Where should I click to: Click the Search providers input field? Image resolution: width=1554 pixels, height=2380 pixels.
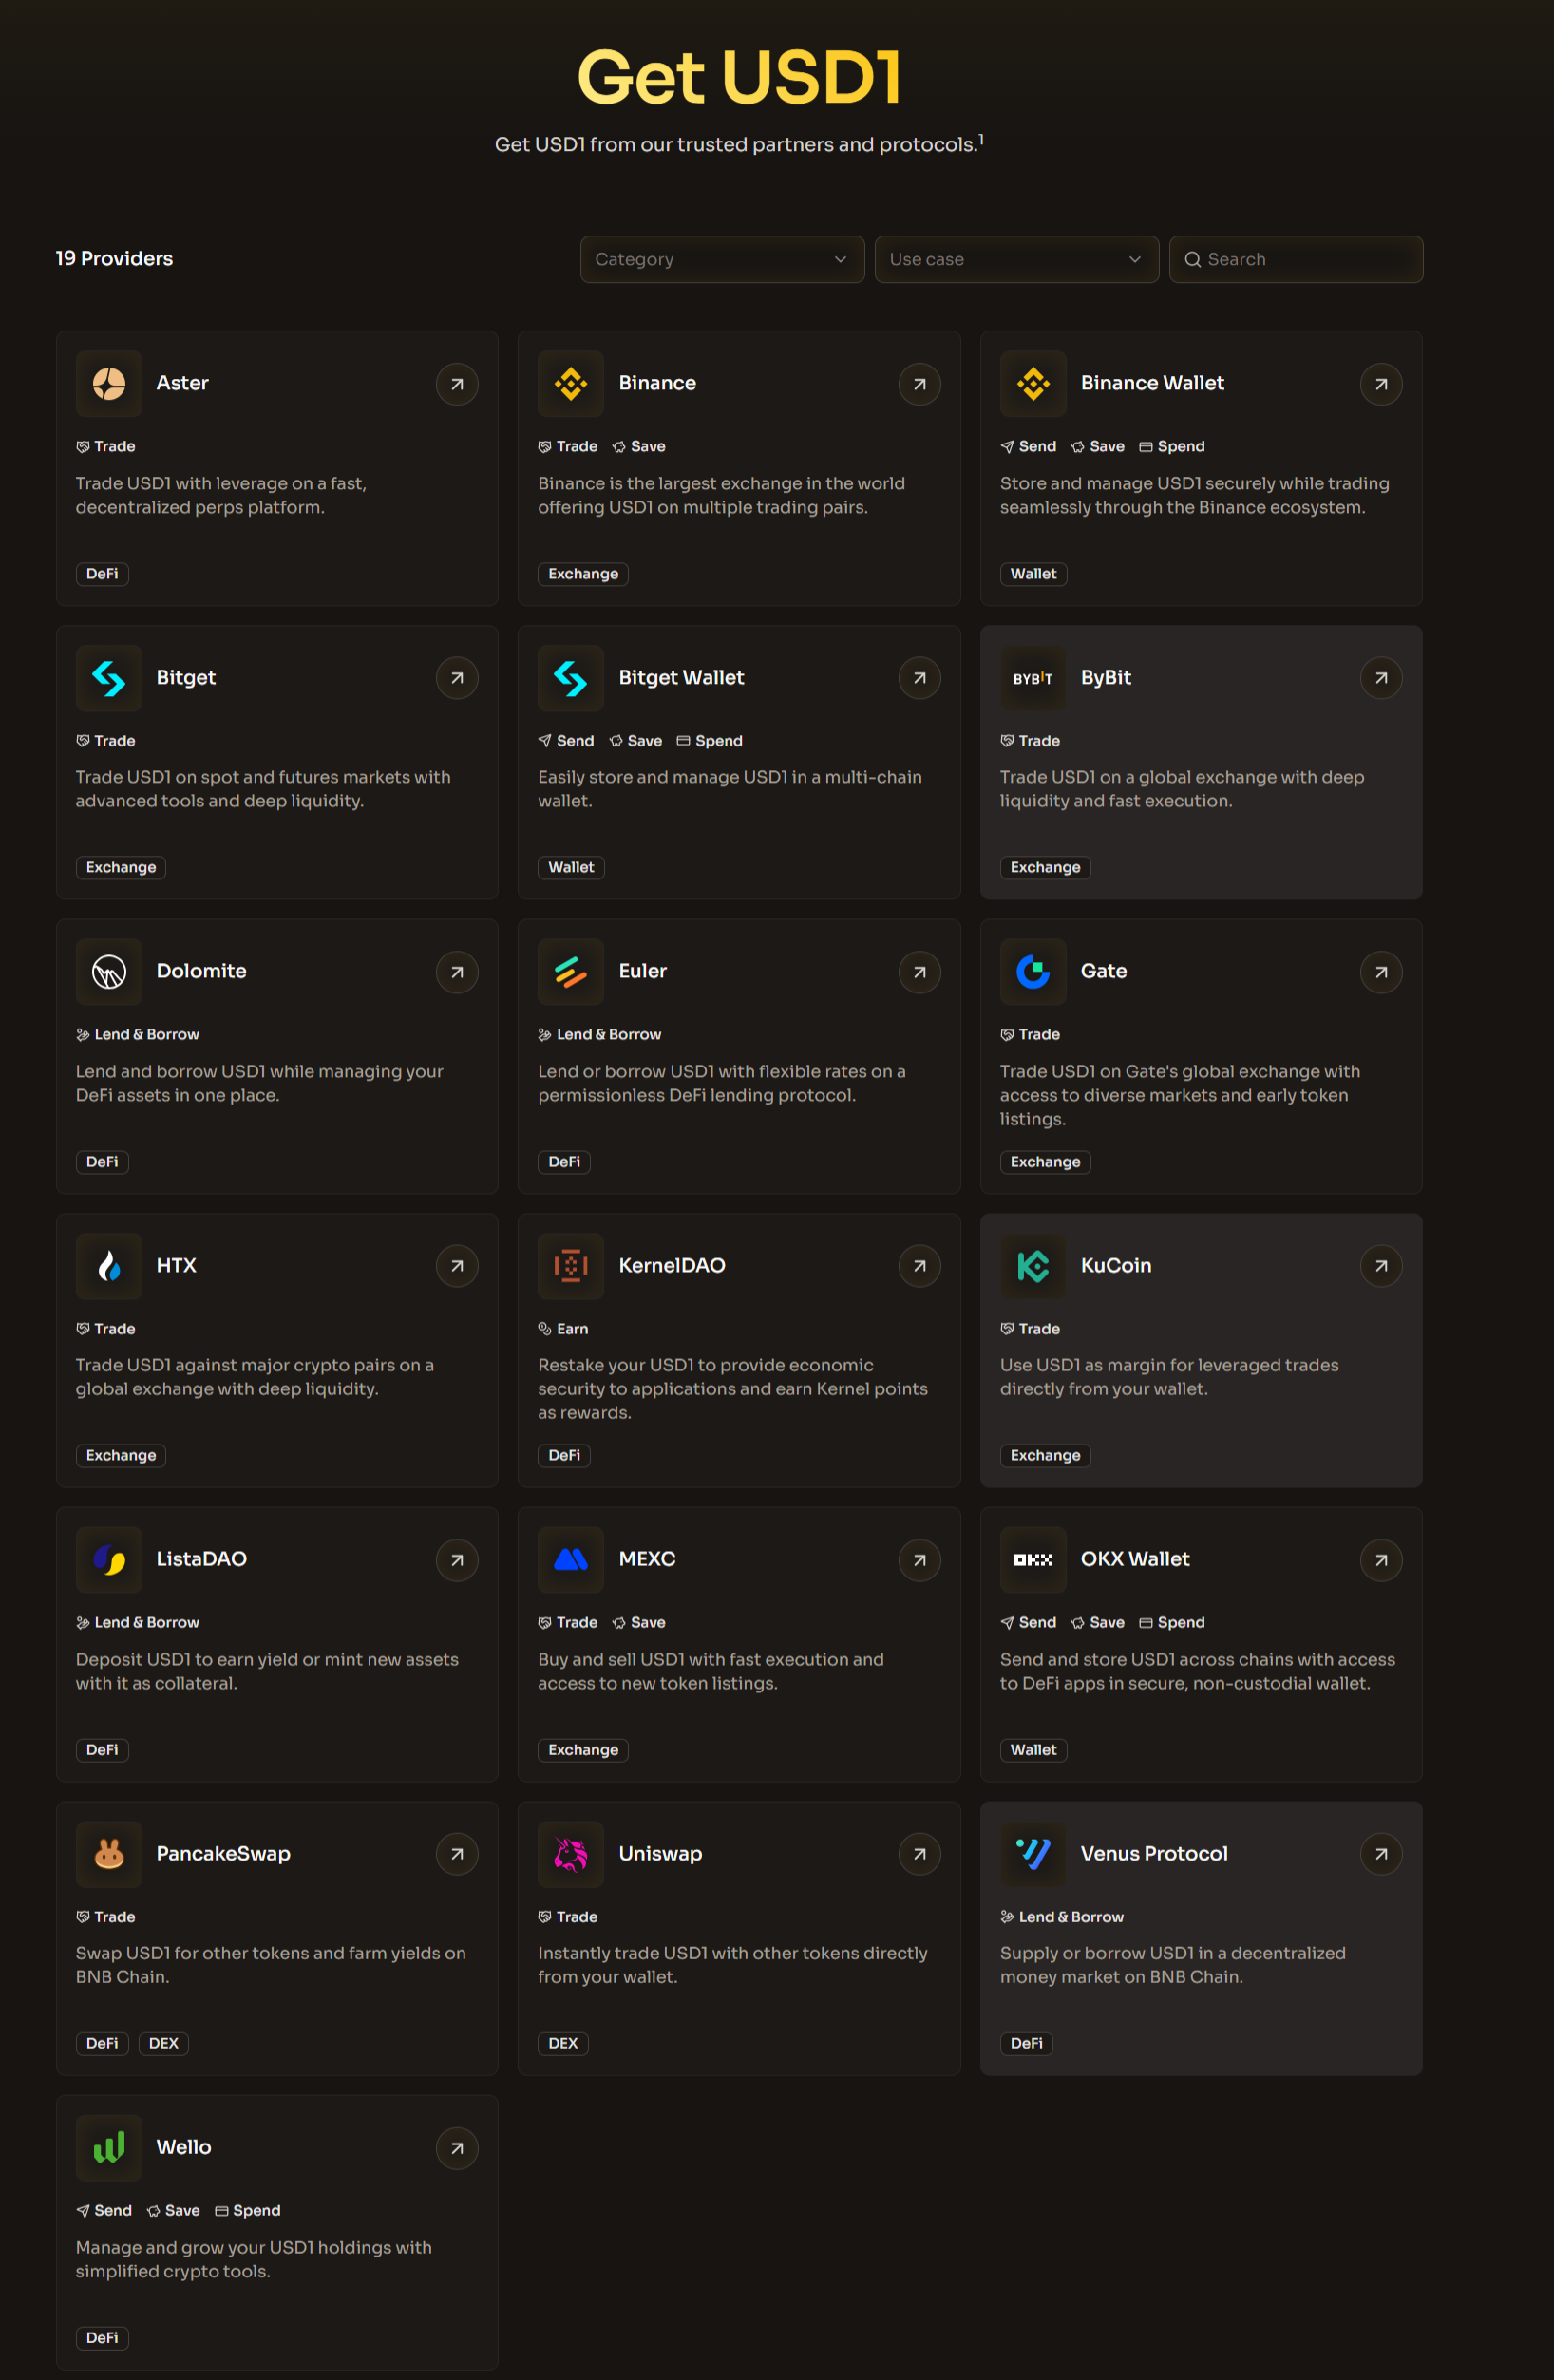(1296, 259)
